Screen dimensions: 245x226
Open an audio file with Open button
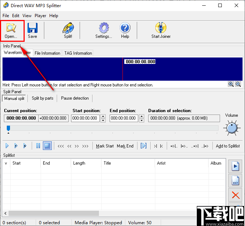click(x=11, y=31)
